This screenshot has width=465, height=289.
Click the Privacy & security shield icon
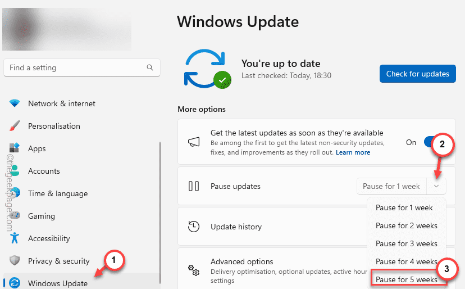tap(15, 260)
